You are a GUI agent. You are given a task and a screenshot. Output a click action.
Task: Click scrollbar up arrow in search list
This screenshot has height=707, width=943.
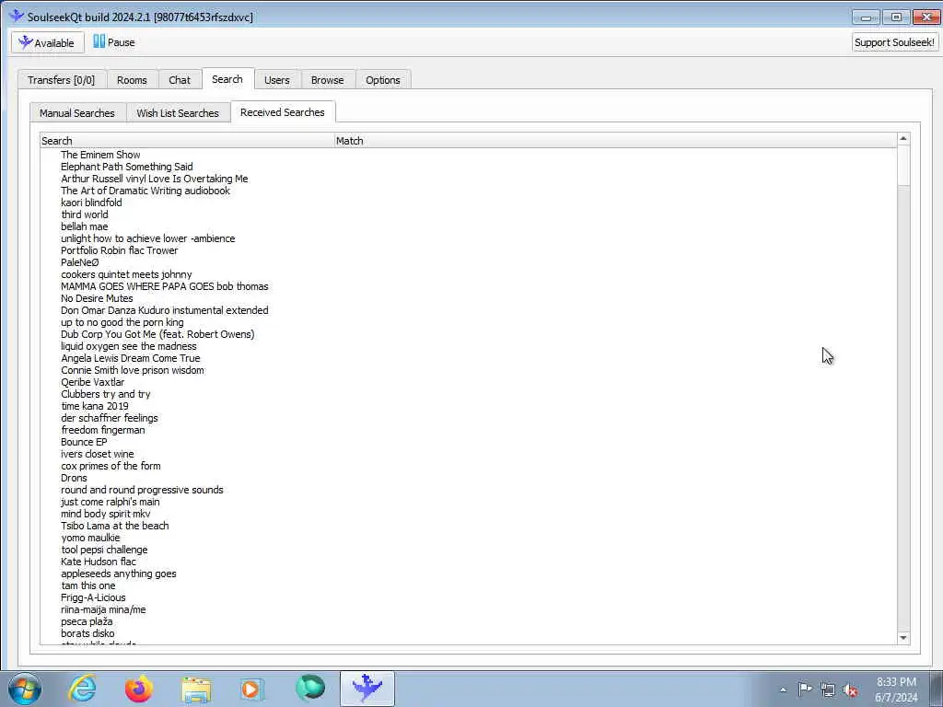click(x=902, y=139)
